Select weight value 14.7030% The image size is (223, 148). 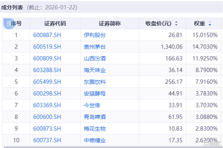(x=205, y=47)
